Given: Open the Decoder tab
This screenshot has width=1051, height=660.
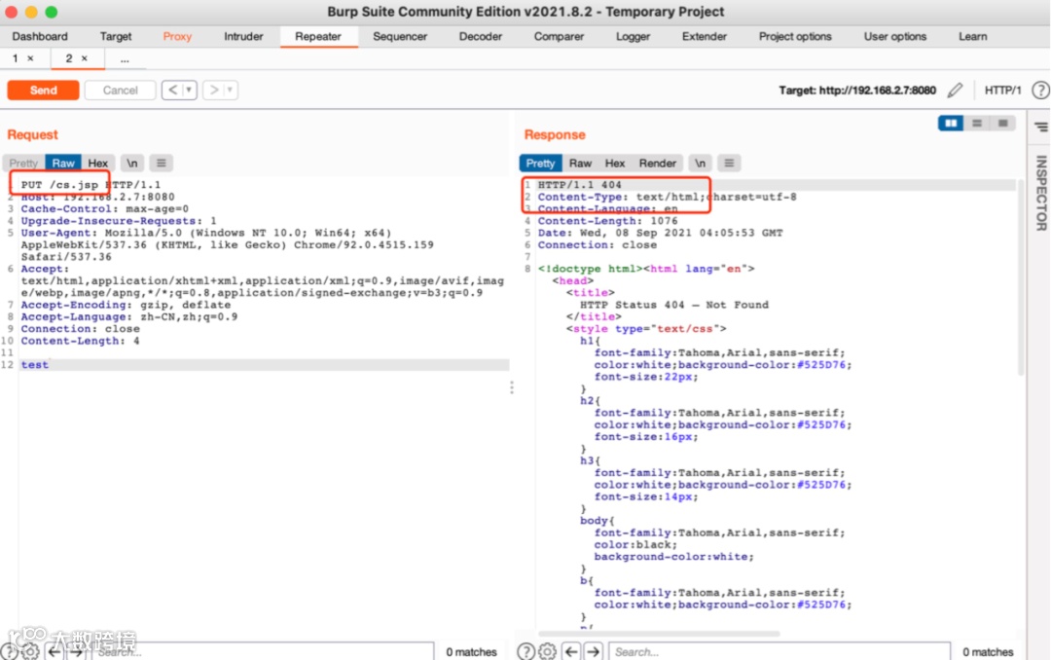Looking at the screenshot, I should point(480,36).
